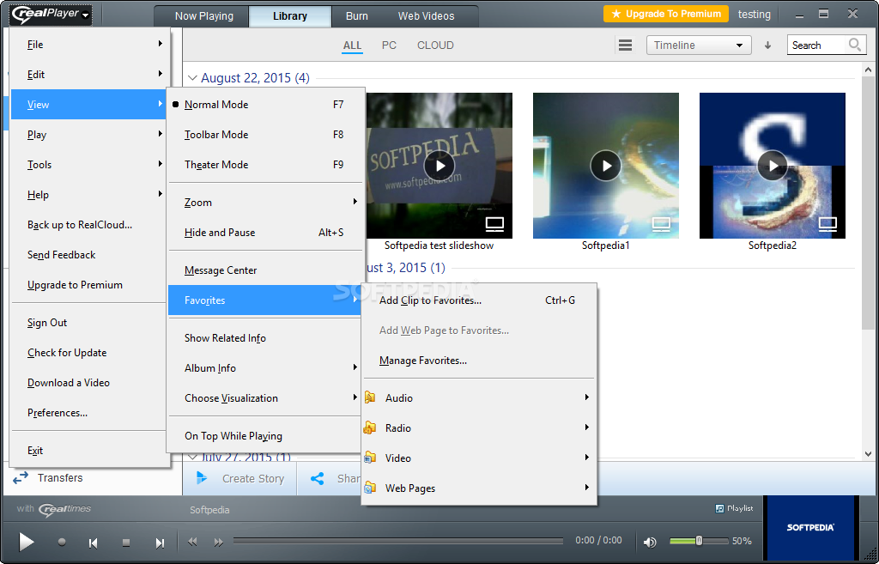879x564 pixels.
Task: Click the Create Story icon
Action: pos(202,478)
